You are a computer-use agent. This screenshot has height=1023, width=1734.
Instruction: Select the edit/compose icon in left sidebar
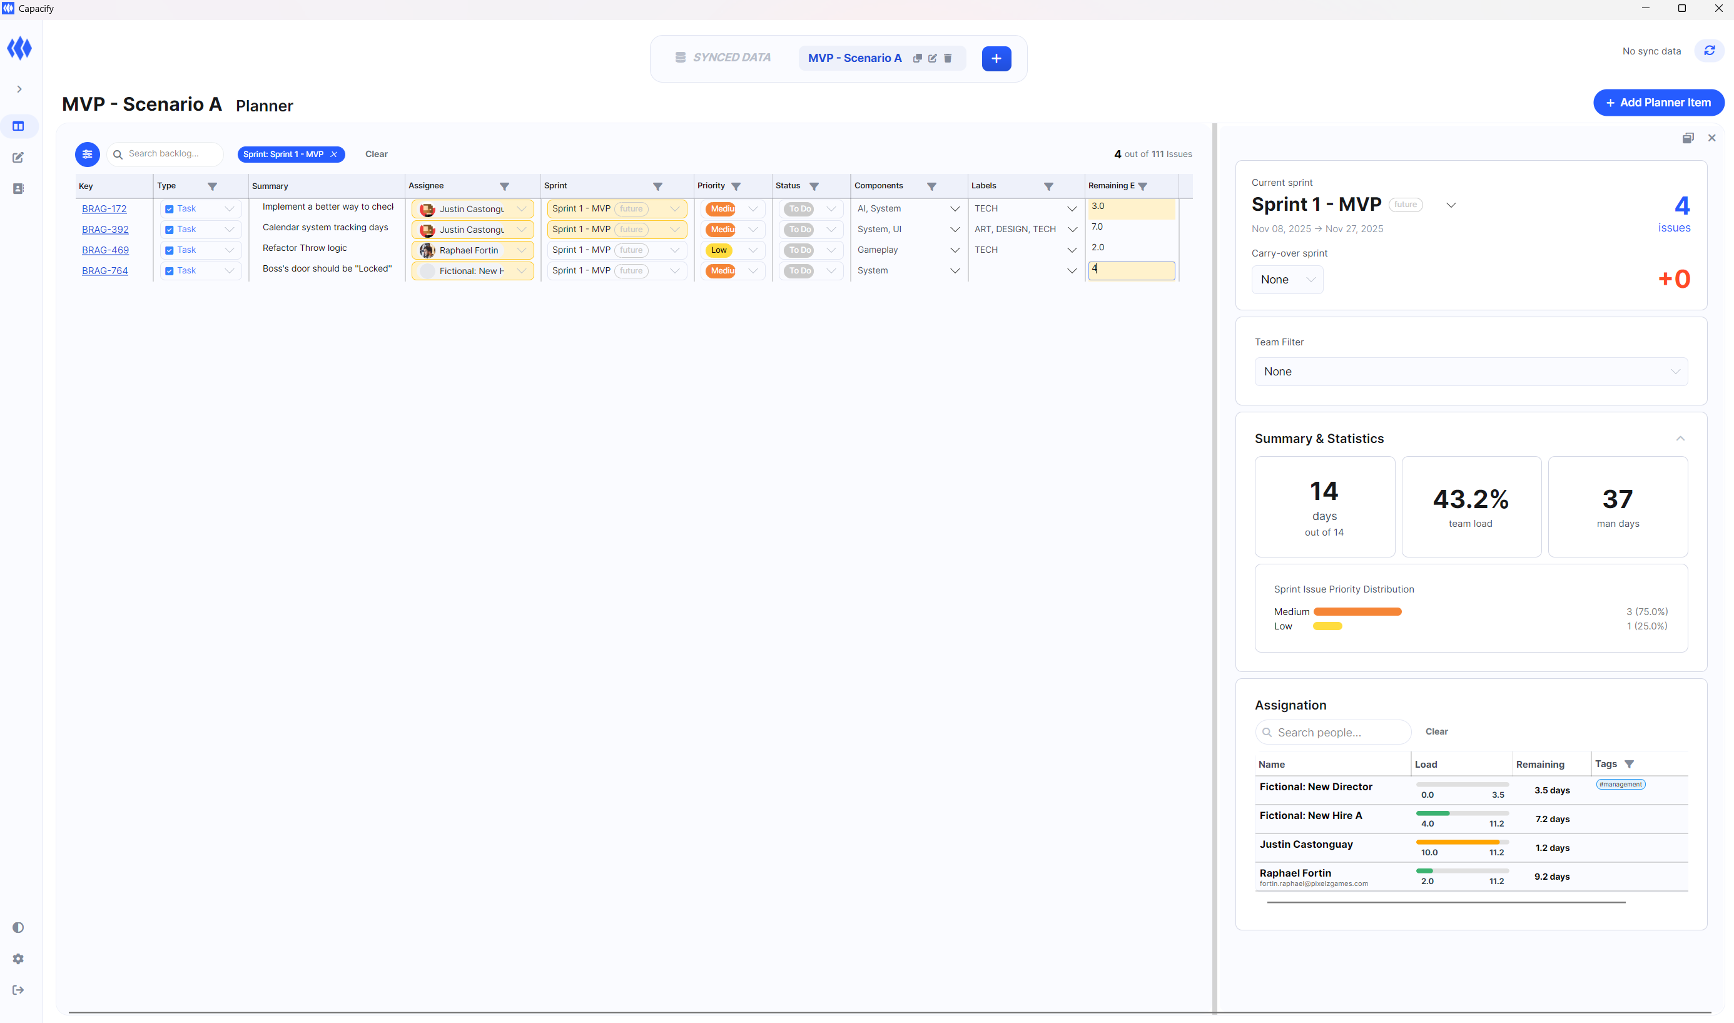pos(18,157)
